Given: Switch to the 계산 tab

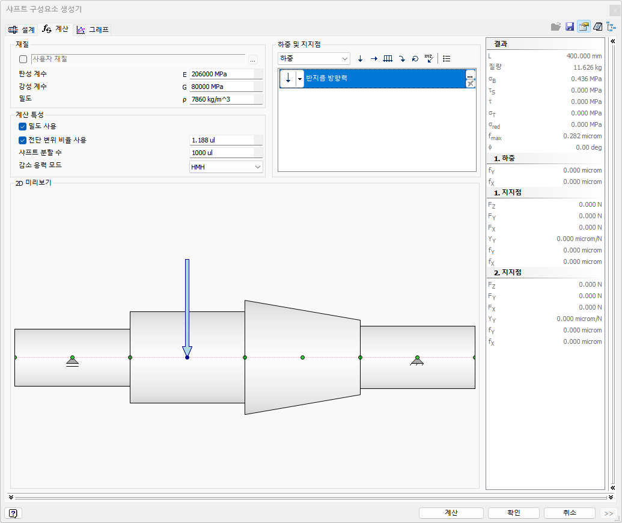Looking at the screenshot, I should pos(55,29).
